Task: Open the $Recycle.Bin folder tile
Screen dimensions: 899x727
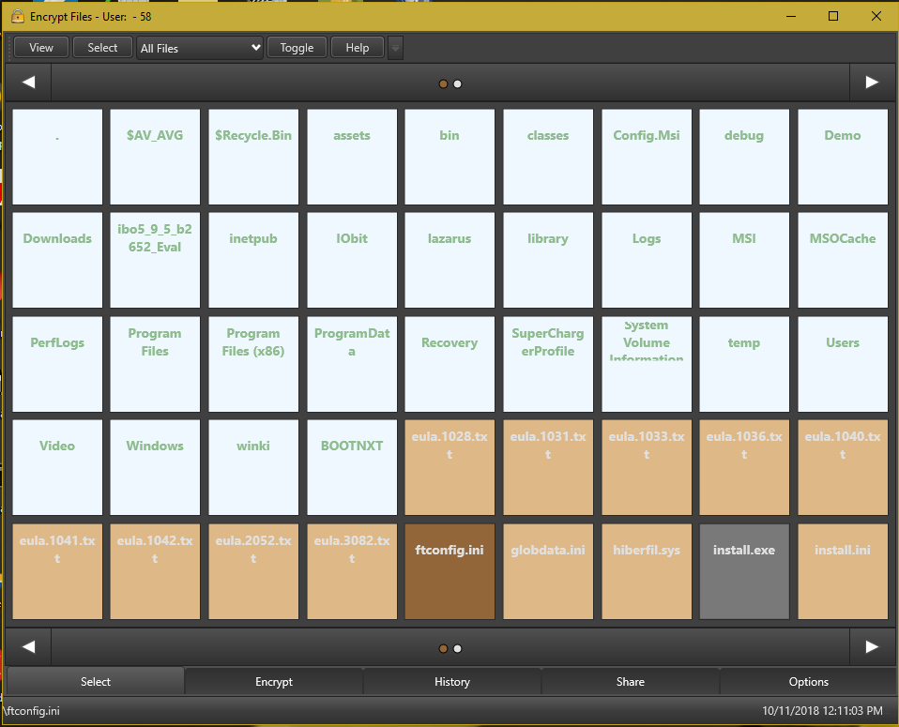Action: [253, 157]
